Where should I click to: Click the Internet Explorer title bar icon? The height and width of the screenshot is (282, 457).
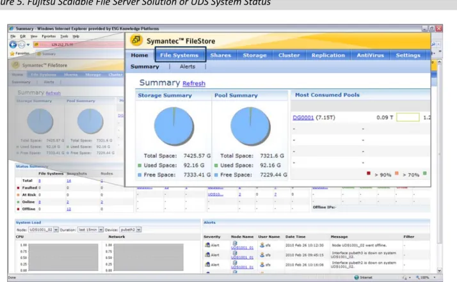(x=12, y=29)
